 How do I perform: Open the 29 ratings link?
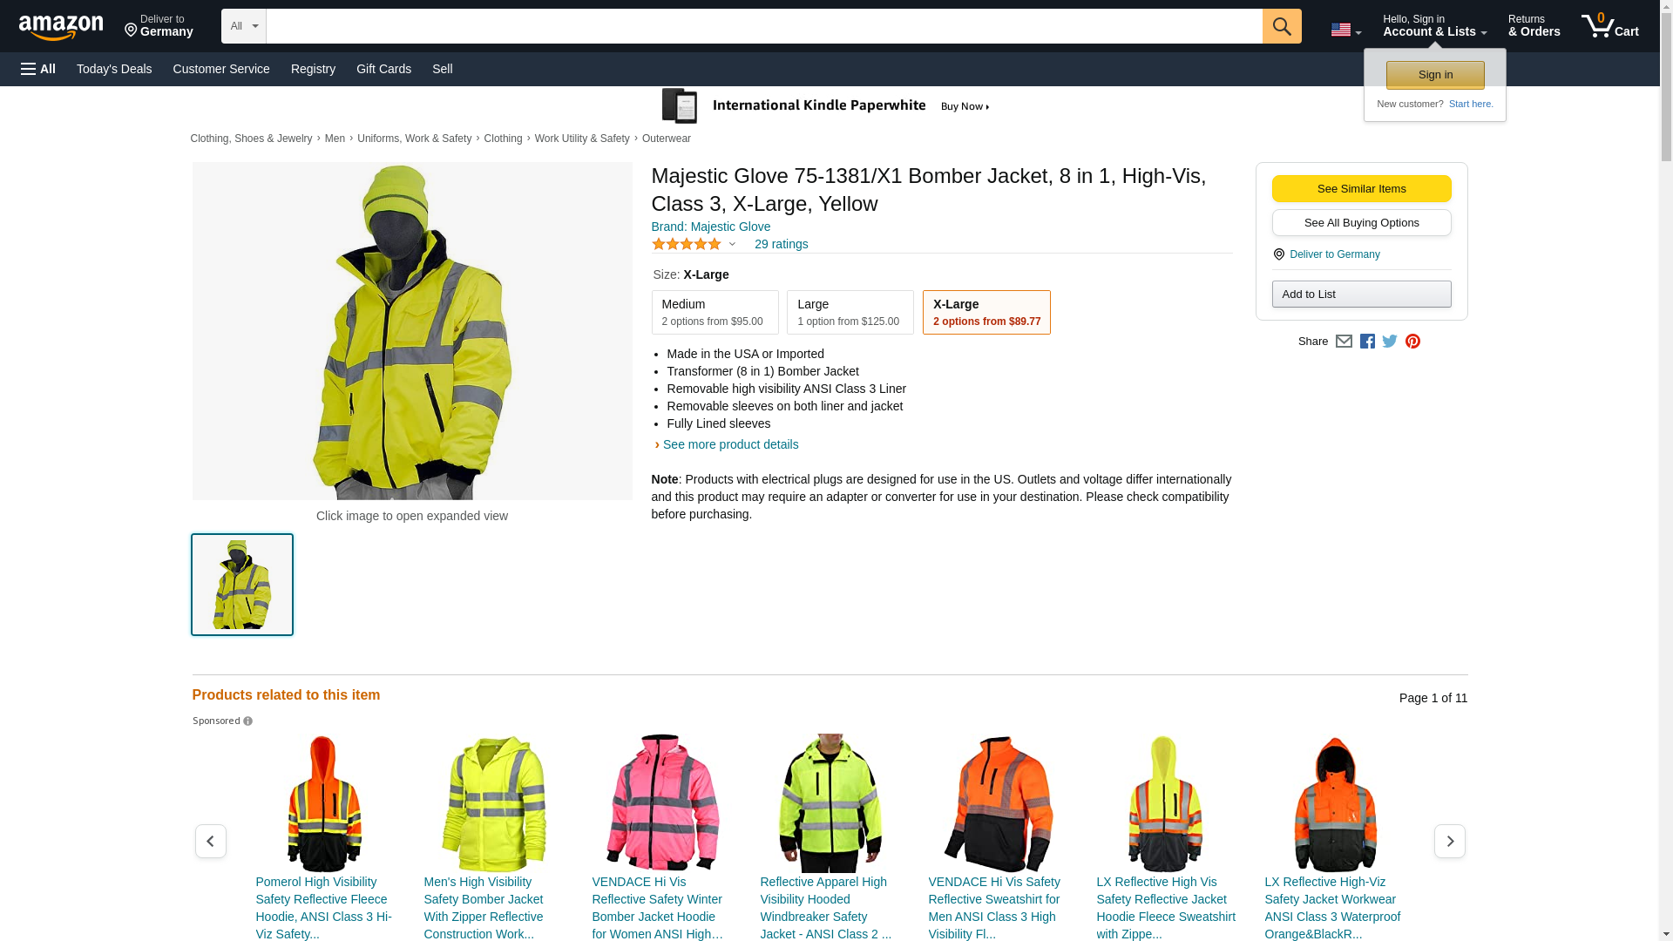(781, 244)
